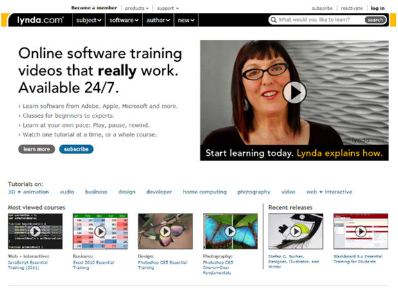Open the software dropdown menu
398x292 pixels.
coord(124,20)
